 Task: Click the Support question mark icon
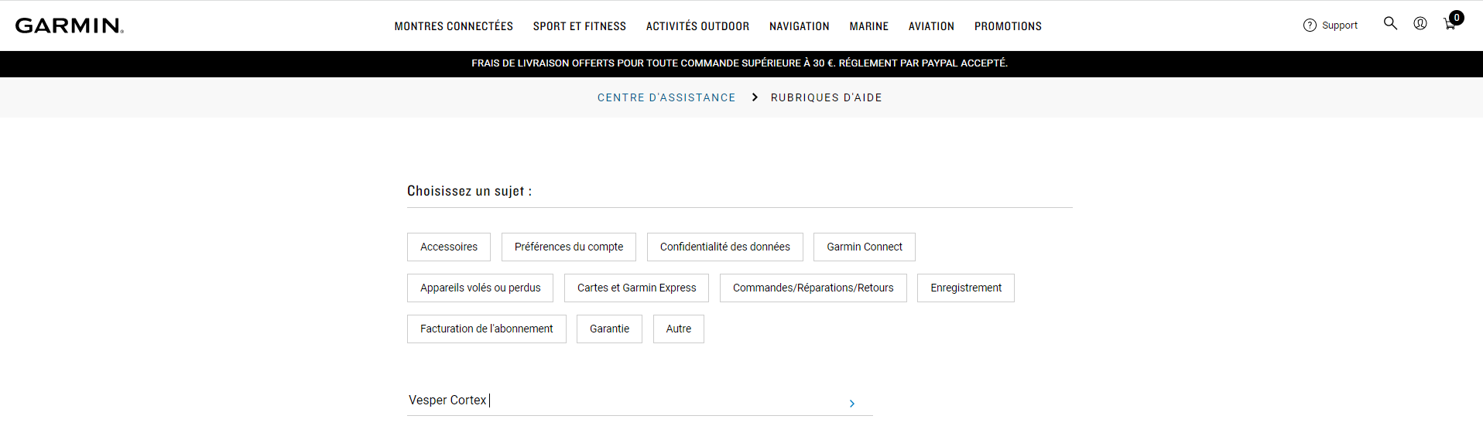coord(1310,26)
